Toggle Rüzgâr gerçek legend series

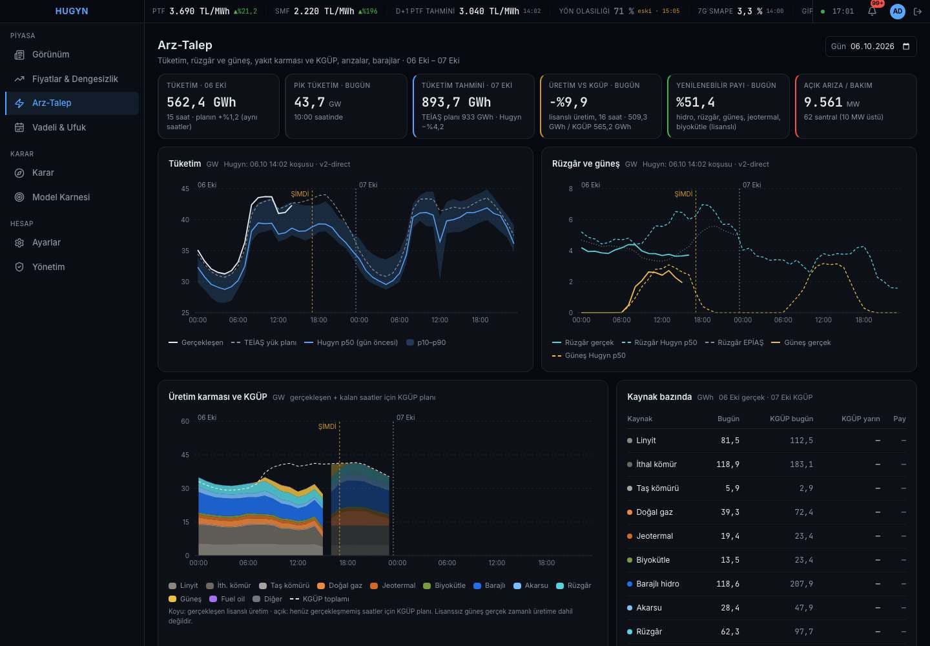(583, 343)
